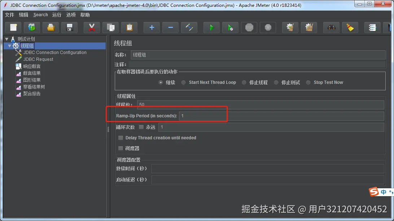Collapse the 测试计划 tree node arrow
Image resolution: width=394 pixels, height=221 pixels.
click(7, 39)
